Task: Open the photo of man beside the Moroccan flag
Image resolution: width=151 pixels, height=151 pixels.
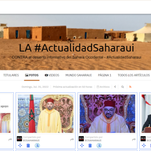Action: pos(46,114)
